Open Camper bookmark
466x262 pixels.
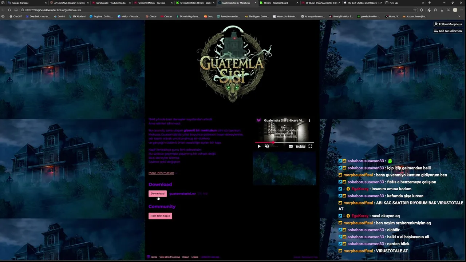pos(166,16)
